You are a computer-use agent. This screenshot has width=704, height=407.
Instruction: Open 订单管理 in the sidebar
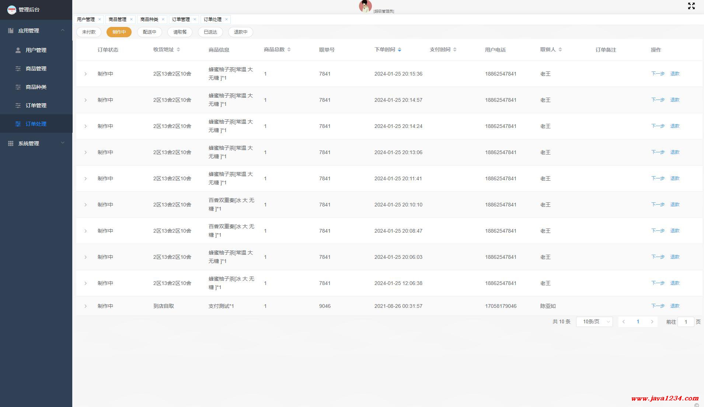(36, 105)
